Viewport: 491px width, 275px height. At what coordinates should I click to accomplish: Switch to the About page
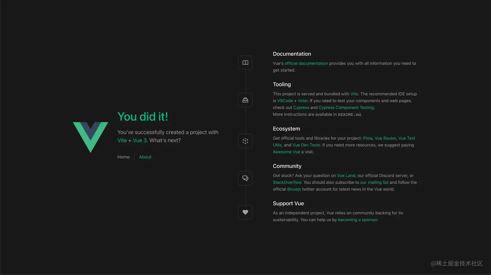pyautogui.click(x=145, y=157)
